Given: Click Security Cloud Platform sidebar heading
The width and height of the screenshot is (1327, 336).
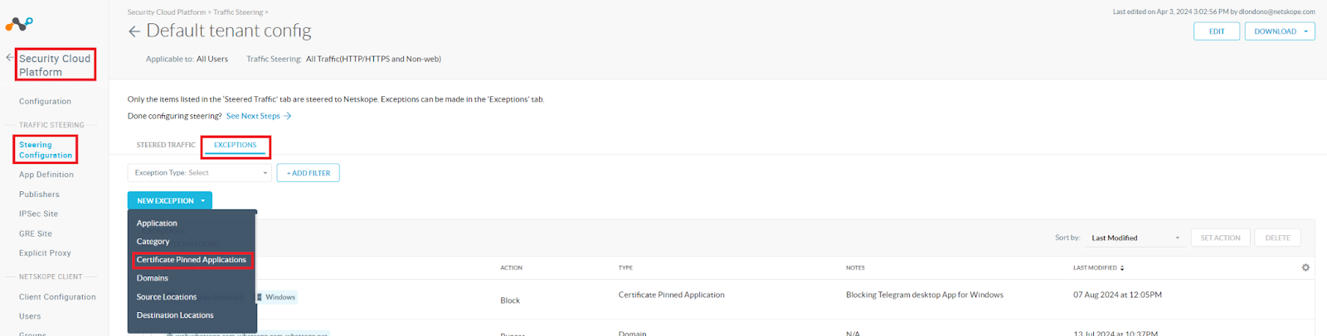Looking at the screenshot, I should point(55,65).
